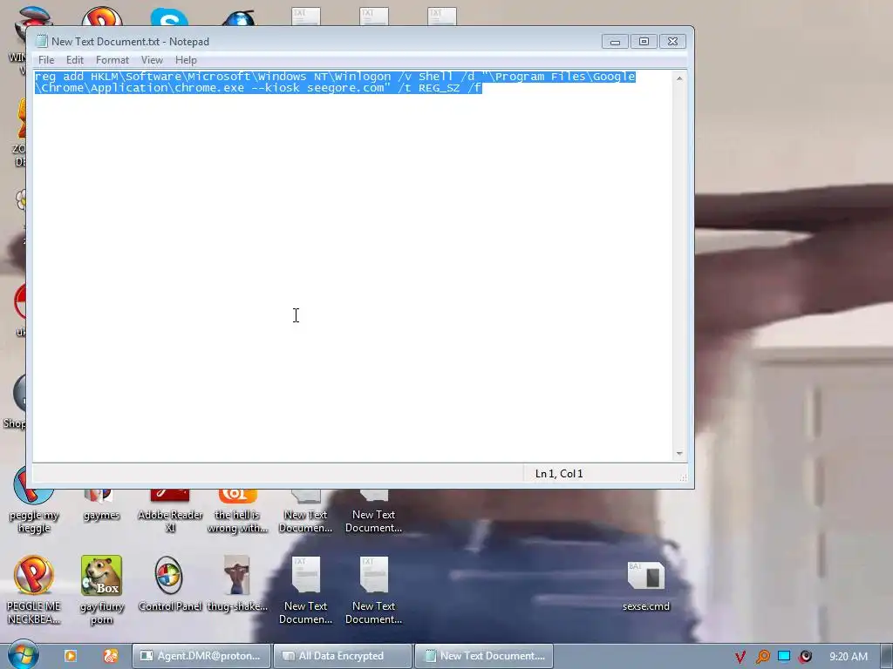Click the red V tray icon
This screenshot has height=669, width=893.
(x=740, y=657)
